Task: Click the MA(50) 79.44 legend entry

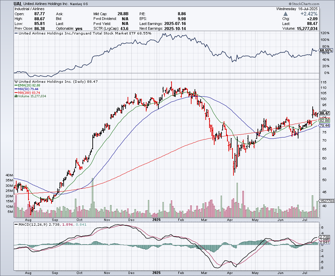Action: [x=26, y=89]
